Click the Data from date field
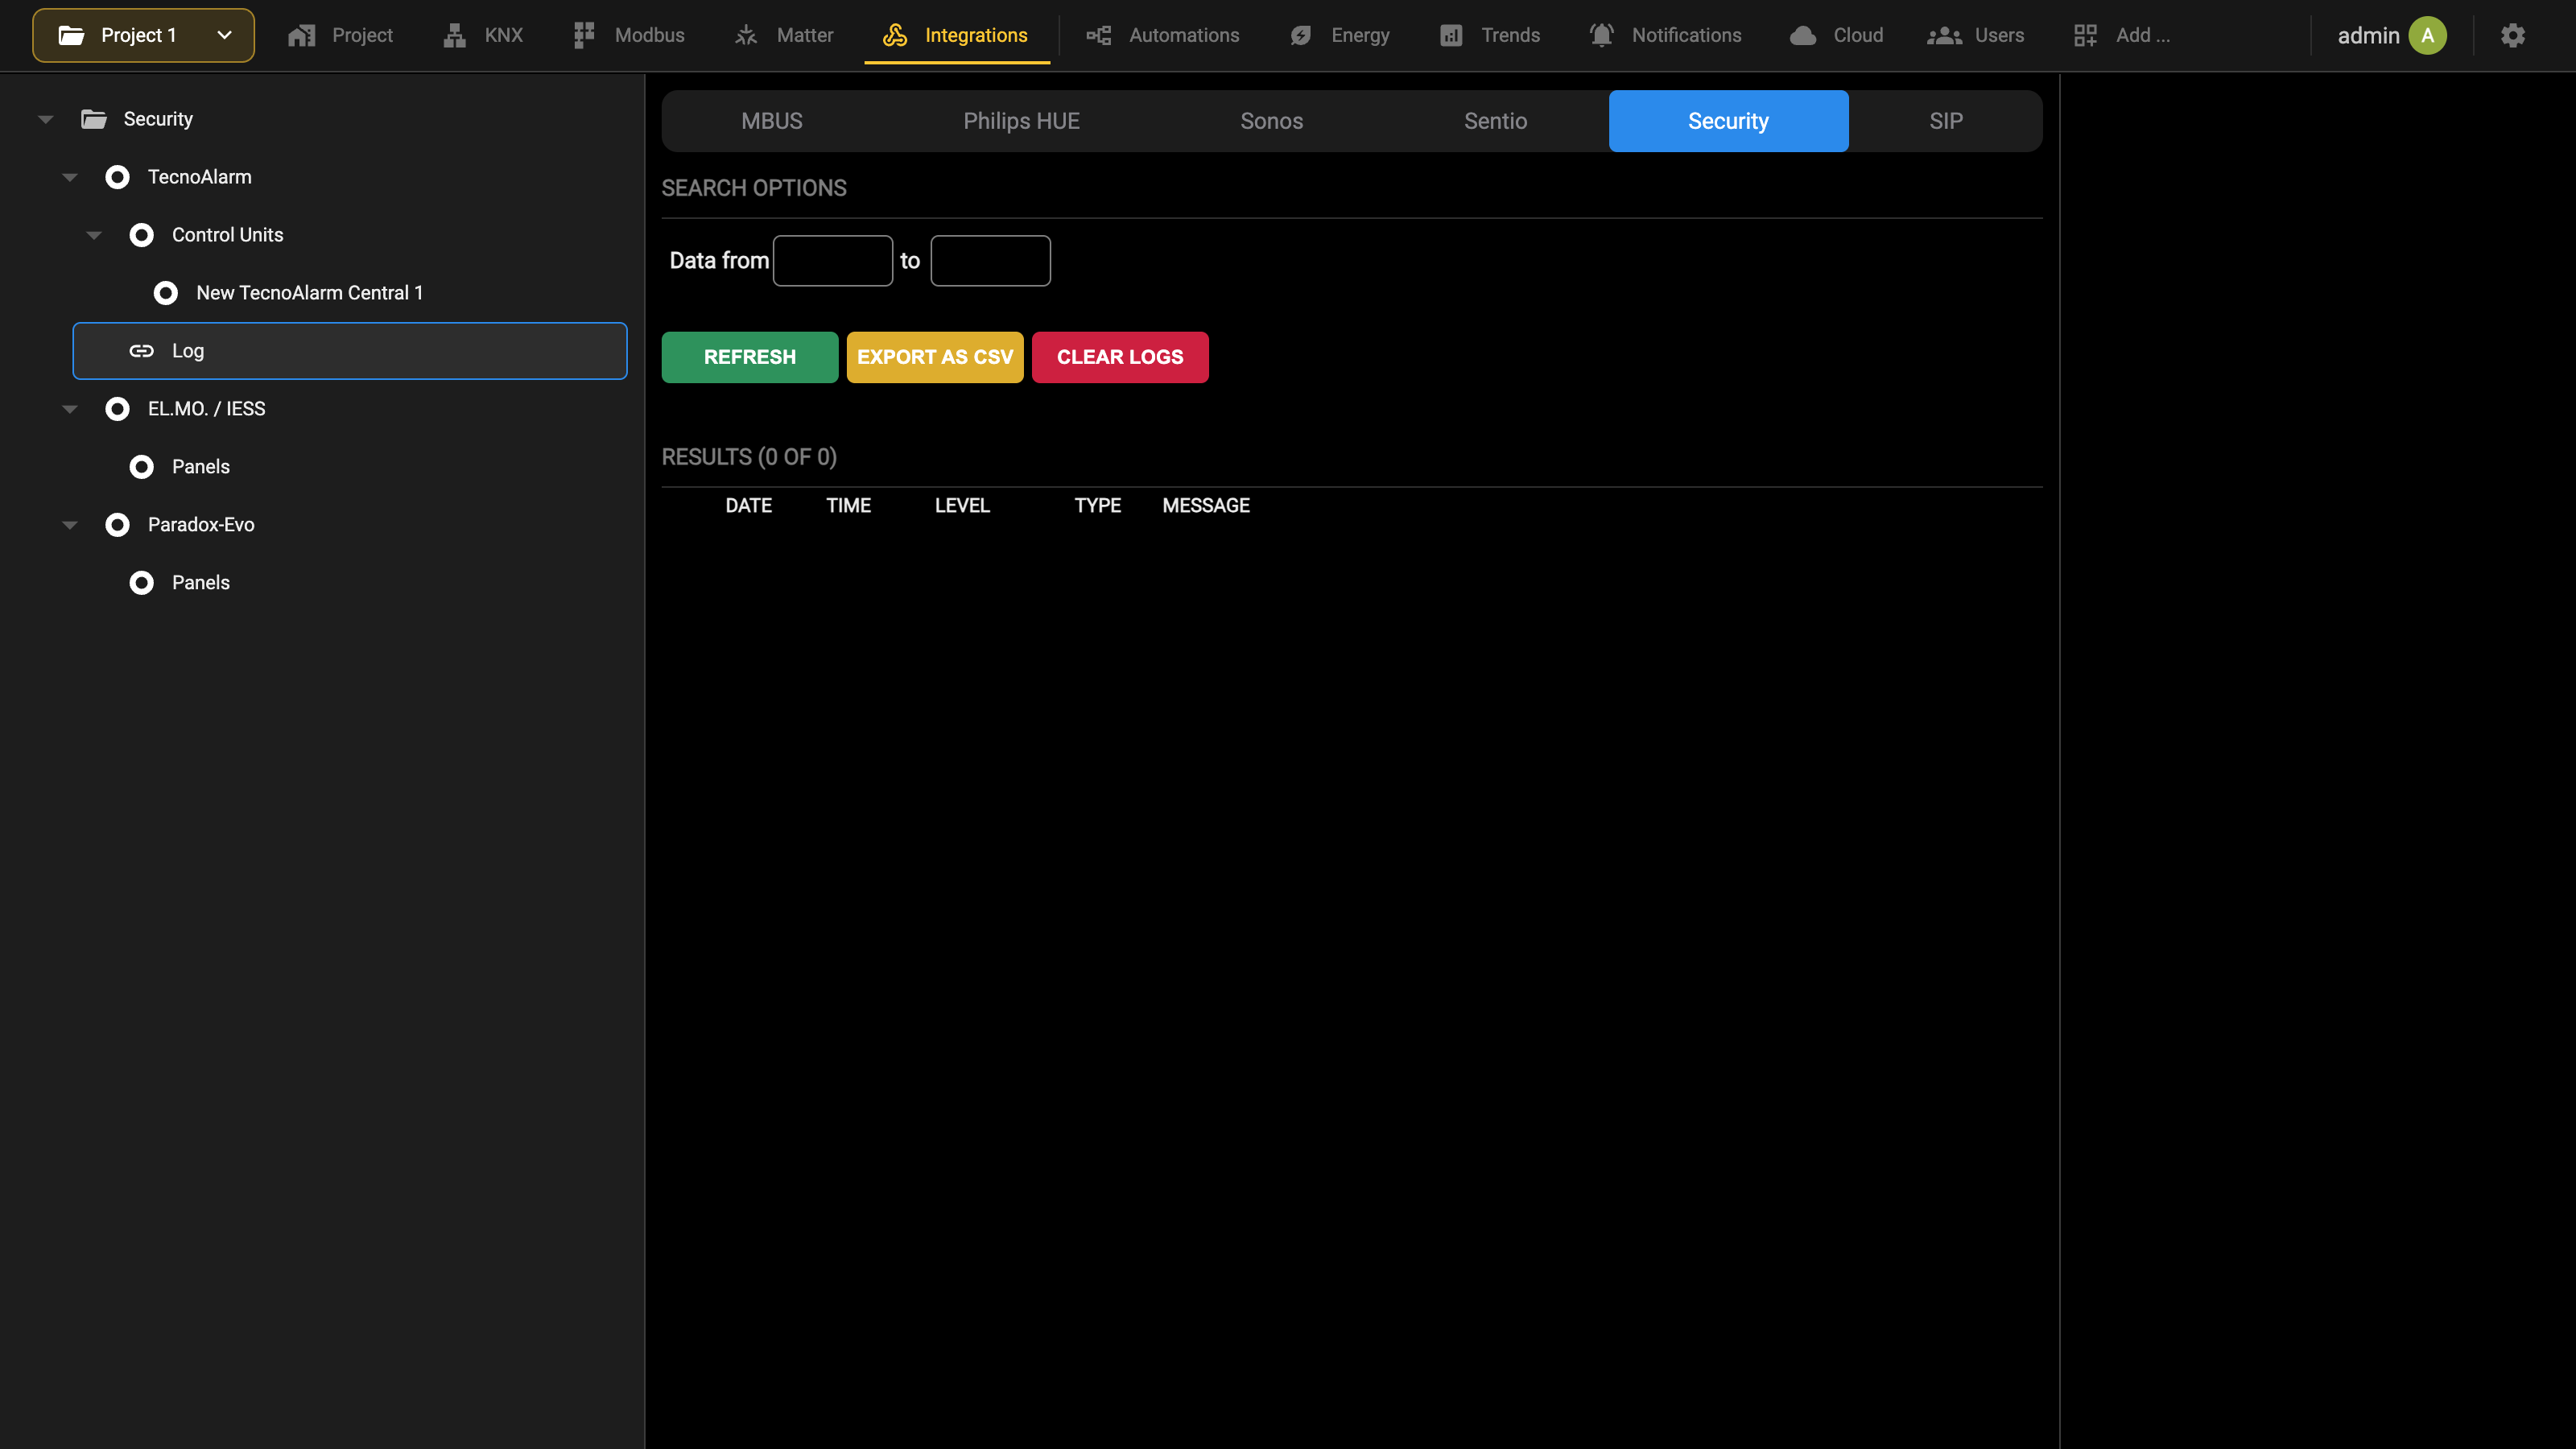The width and height of the screenshot is (2576, 1449). (x=833, y=261)
